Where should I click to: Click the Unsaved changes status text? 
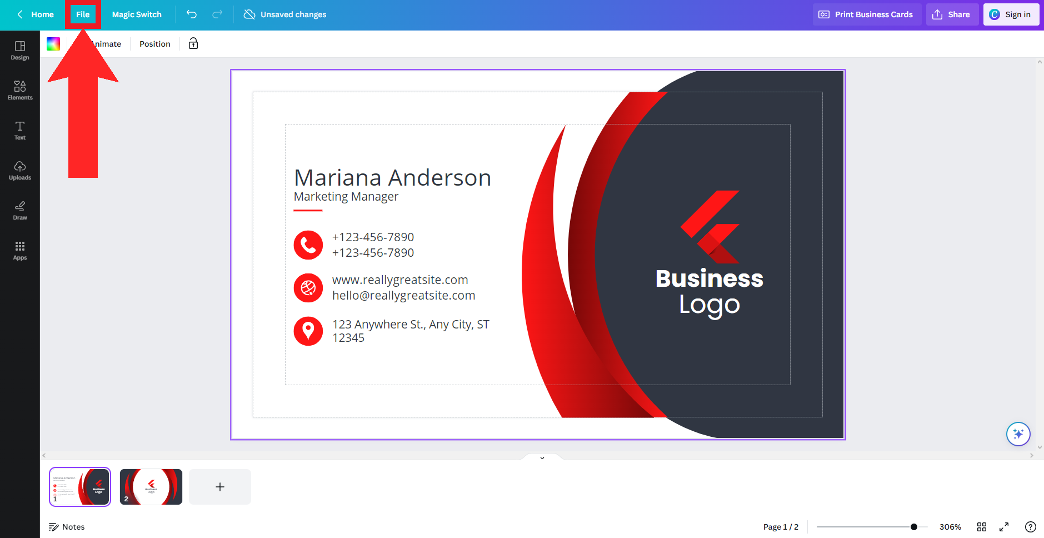point(293,14)
